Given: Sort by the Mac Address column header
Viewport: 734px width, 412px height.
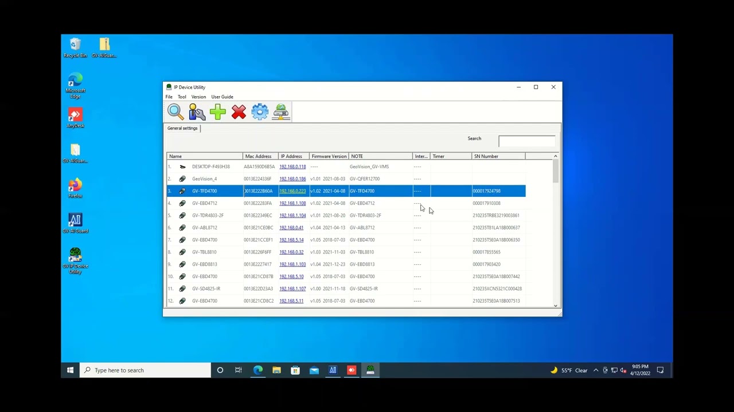Looking at the screenshot, I should tap(260, 156).
